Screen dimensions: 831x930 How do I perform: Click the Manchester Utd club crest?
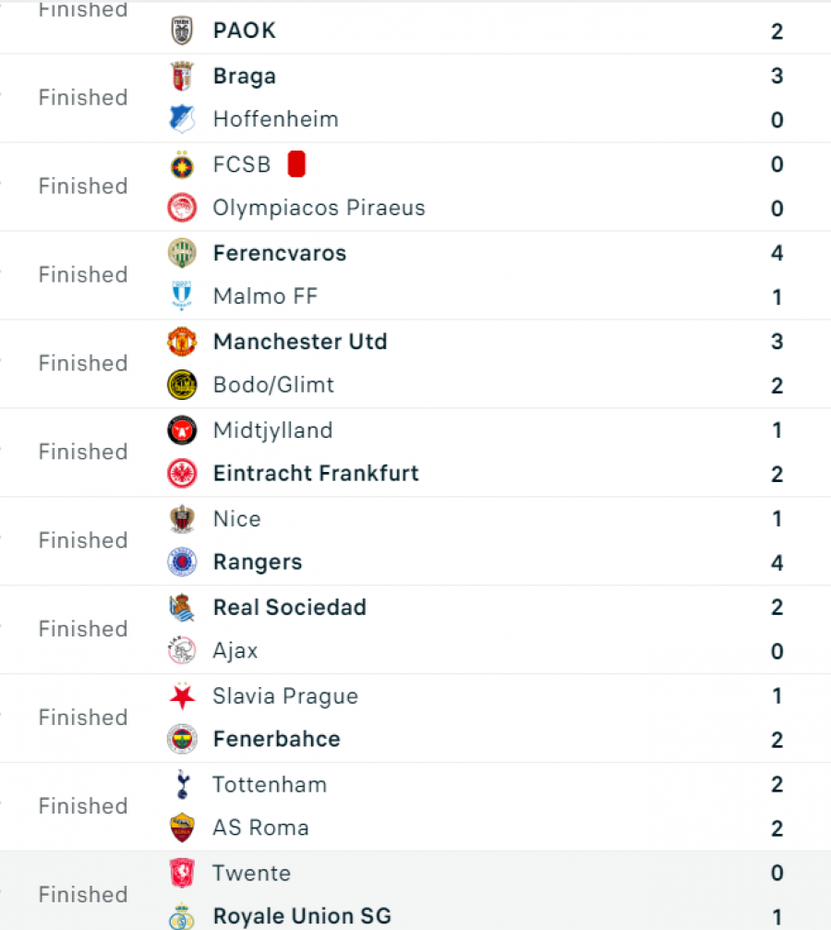(x=182, y=342)
